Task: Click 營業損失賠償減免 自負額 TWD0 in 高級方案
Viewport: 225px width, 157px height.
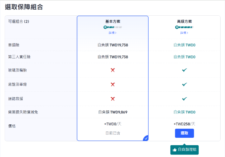Action: [x=184, y=112]
